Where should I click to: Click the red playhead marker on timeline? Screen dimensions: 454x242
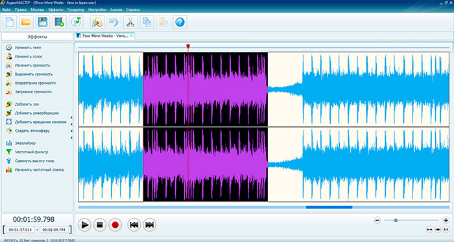(x=188, y=46)
